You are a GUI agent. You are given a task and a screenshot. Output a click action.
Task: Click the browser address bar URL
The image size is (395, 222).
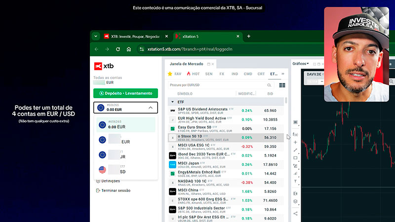point(190,49)
